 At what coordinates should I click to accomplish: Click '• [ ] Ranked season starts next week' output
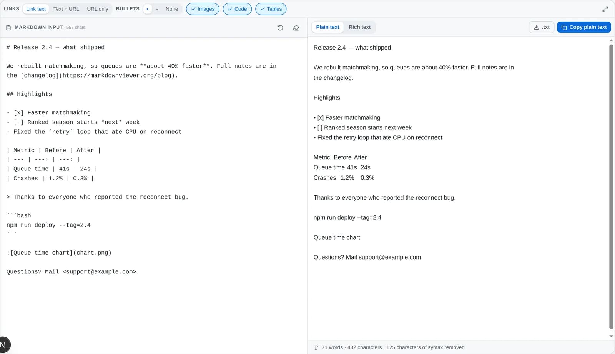click(x=362, y=127)
